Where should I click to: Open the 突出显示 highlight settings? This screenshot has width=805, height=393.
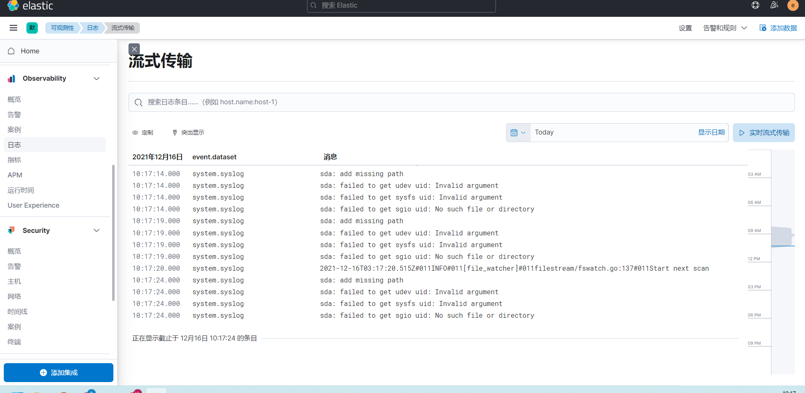coord(188,132)
